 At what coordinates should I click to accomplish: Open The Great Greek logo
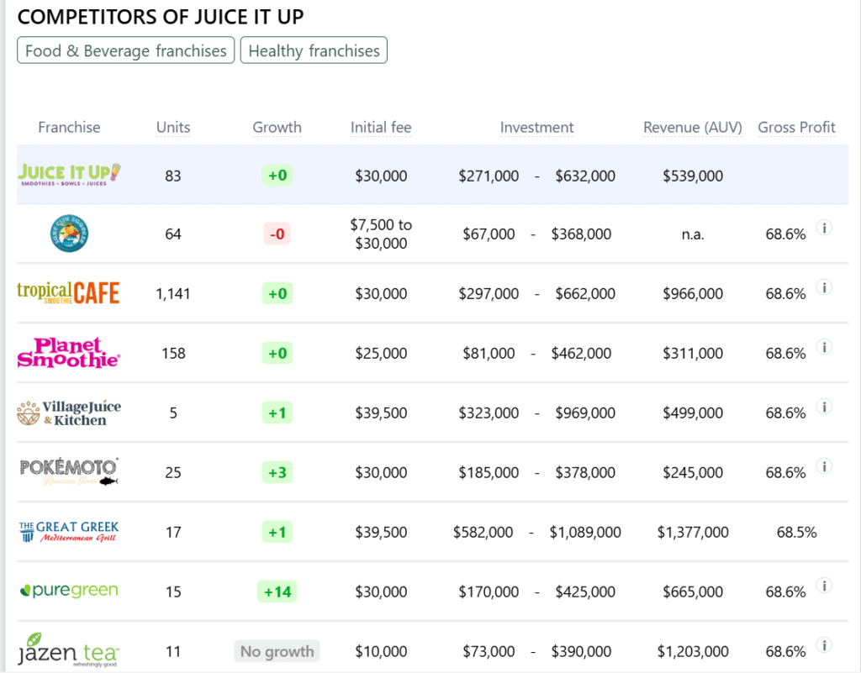69,532
